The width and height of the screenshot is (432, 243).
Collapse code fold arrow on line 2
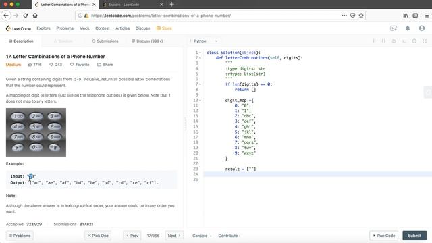point(200,58)
